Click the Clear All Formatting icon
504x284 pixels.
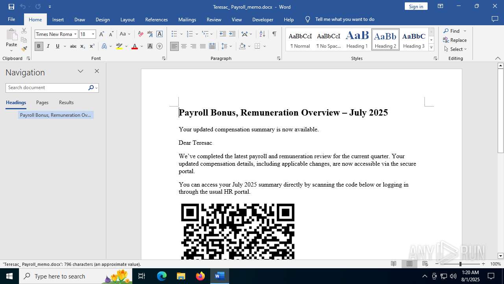coord(141,34)
